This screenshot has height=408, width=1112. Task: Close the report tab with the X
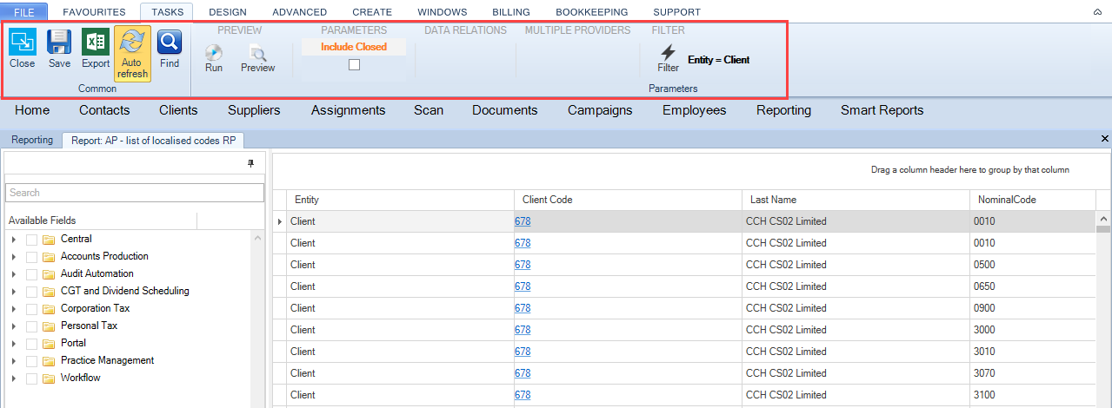pyautogui.click(x=1105, y=139)
